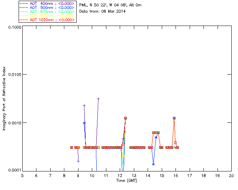Click the x-axis tick label 16
Screen dimensions: 238x190
click(x=176, y=176)
